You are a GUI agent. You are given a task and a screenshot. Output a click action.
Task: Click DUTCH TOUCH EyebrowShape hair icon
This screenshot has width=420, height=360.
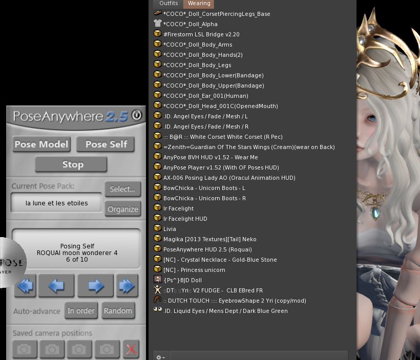pos(158,300)
